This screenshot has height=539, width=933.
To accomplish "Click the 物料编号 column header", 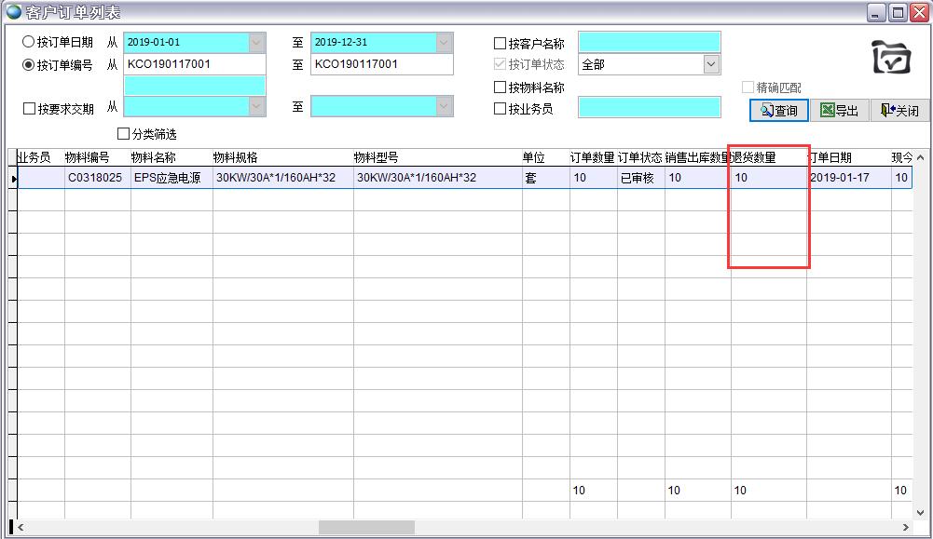I will click(x=87, y=158).
